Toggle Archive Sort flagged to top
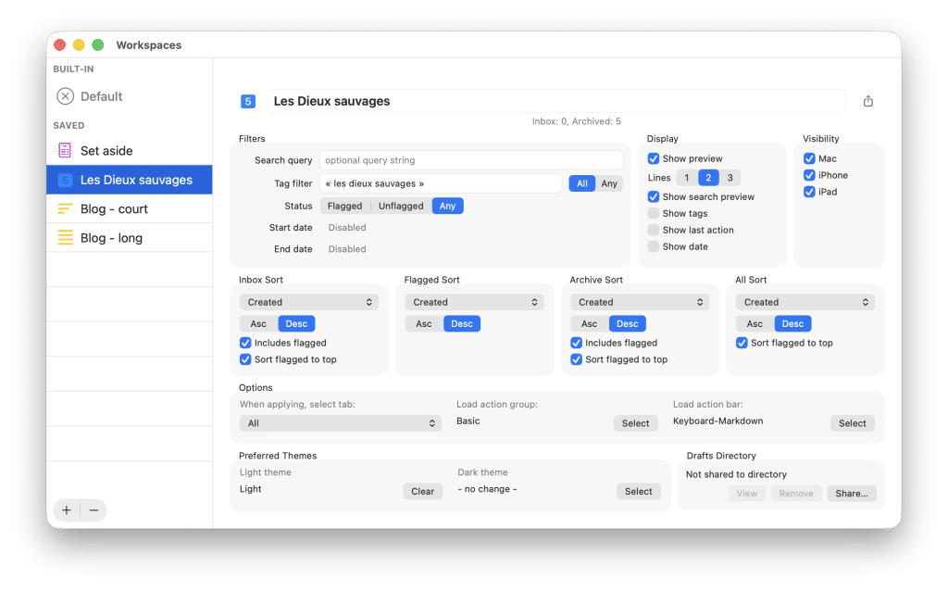948x590 pixels. 576,359
